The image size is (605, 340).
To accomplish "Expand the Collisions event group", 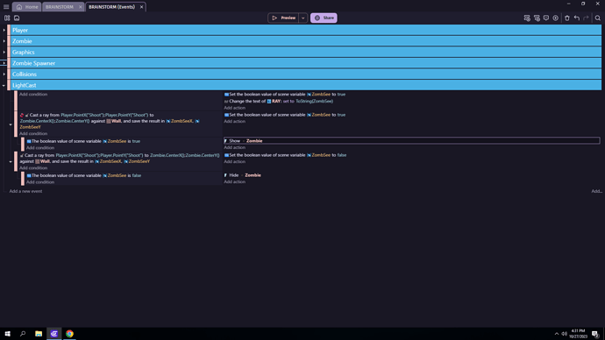I will (4, 74).
